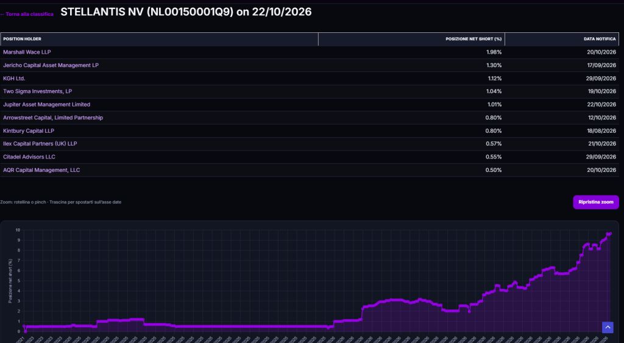Open Citadel Advisors LLC entry
The image size is (624, 343).
coord(29,157)
